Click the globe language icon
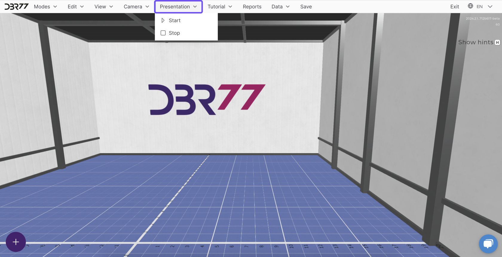502x257 pixels. click(x=470, y=6)
